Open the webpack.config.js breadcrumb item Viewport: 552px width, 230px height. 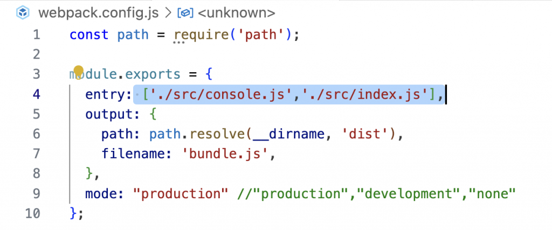pos(98,13)
